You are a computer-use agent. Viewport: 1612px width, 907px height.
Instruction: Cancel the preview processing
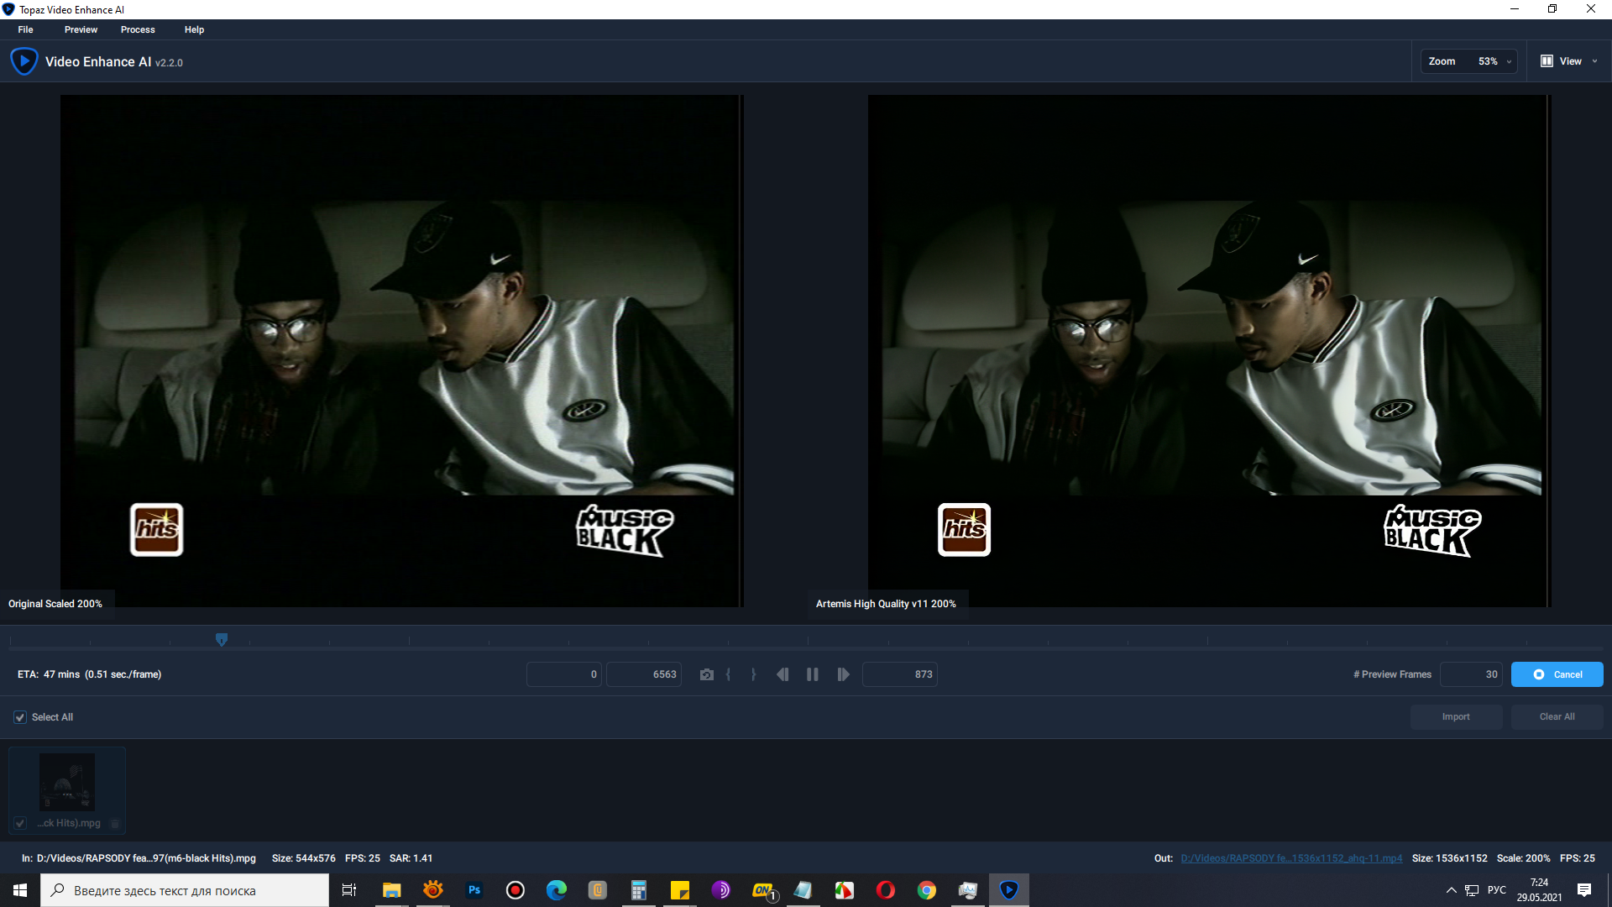point(1557,674)
